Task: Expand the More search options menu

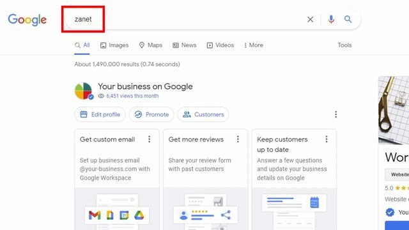Action: click(x=253, y=45)
